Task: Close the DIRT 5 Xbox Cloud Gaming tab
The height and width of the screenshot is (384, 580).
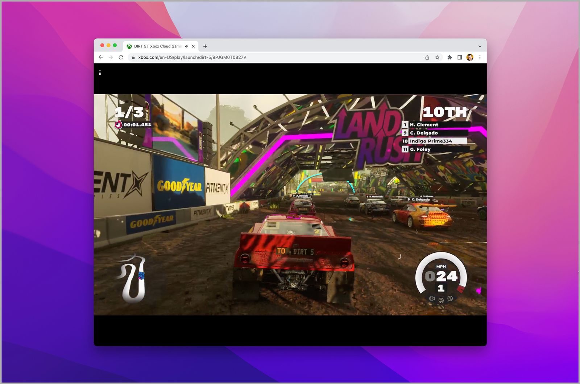Action: click(194, 46)
